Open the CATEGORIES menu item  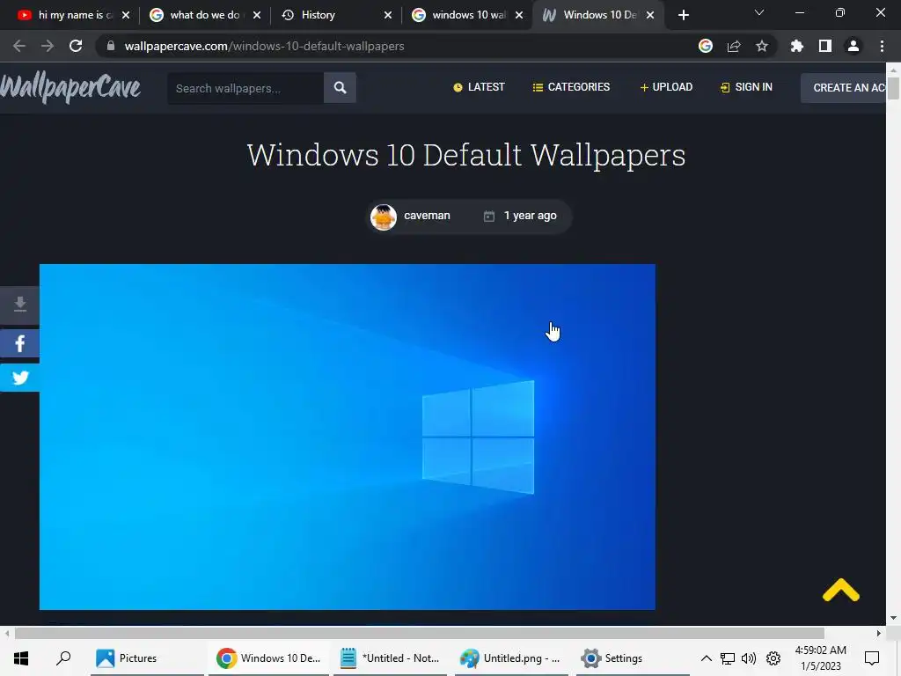(571, 87)
